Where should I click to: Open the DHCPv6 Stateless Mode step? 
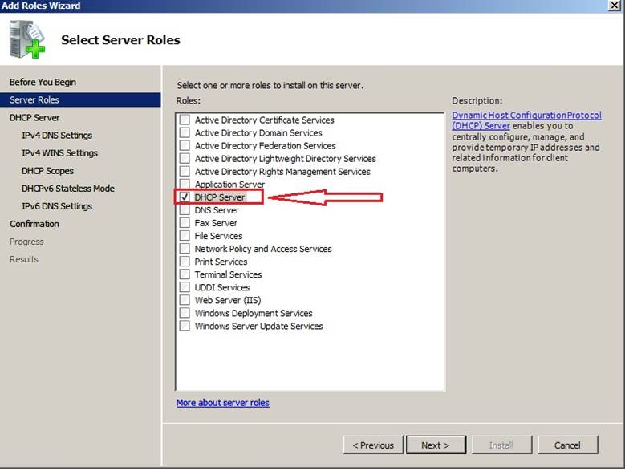68,188
